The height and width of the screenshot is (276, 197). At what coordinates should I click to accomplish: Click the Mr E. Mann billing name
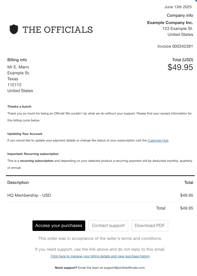[x=18, y=67]
